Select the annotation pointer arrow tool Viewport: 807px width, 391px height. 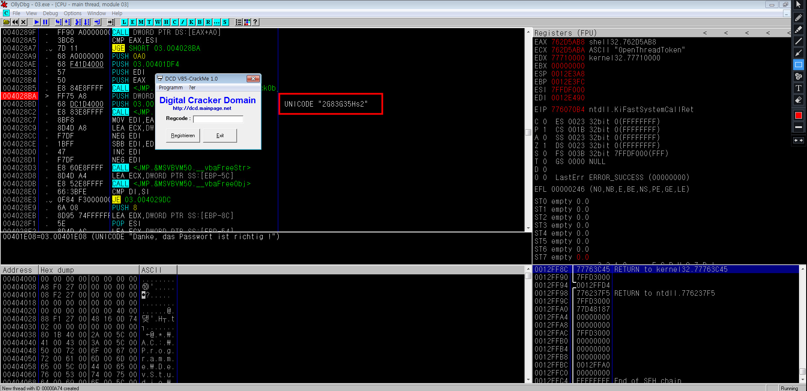pyautogui.click(x=799, y=5)
